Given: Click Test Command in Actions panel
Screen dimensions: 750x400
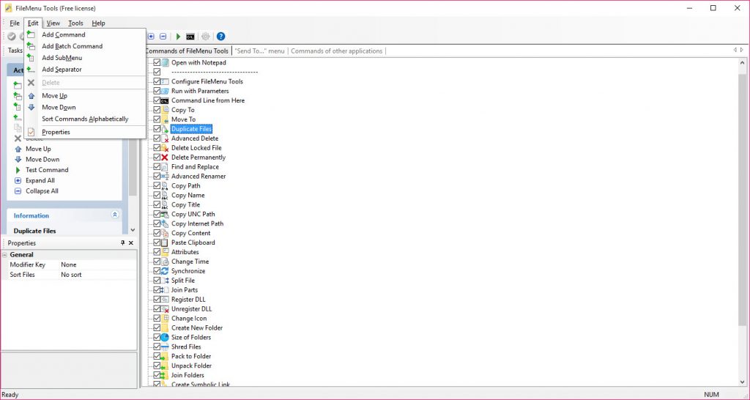Looking at the screenshot, I should click(47, 170).
